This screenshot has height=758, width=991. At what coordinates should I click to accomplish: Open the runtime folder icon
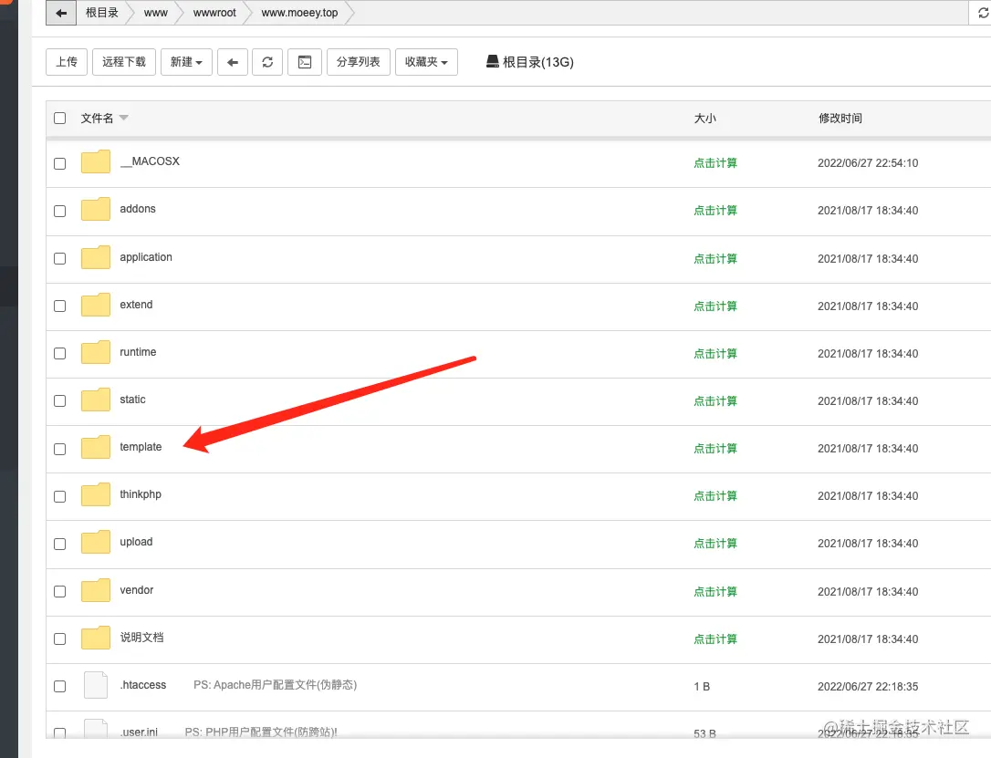96,352
